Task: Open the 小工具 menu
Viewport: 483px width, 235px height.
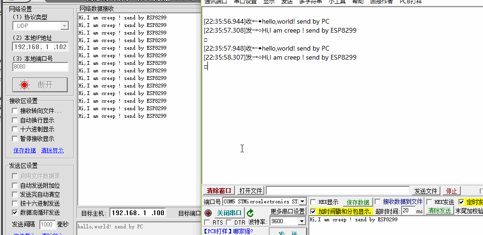Action: coord(337,2)
